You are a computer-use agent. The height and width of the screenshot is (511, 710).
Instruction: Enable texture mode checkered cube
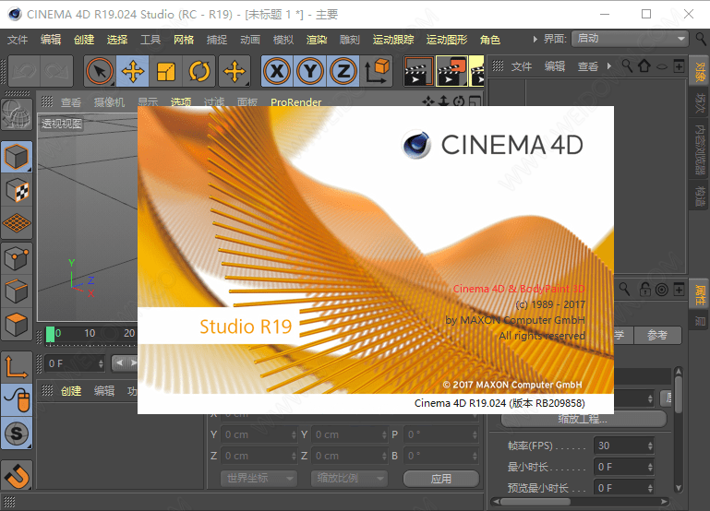17,190
